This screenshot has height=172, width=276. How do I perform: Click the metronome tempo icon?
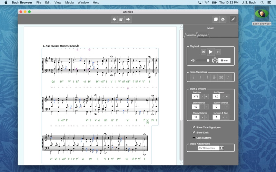215,61
